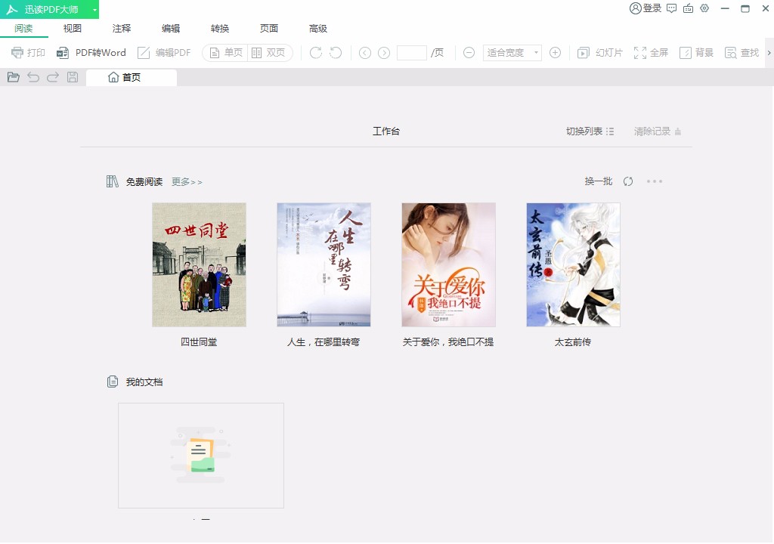Open the 查找 find tool
Screen dimensions: 774x544
[741, 53]
